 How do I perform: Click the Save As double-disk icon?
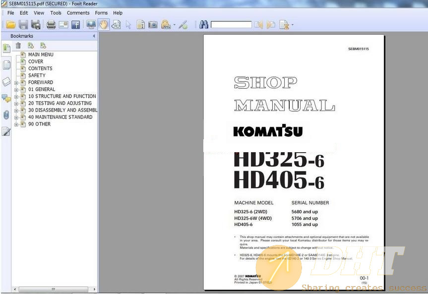point(36,25)
